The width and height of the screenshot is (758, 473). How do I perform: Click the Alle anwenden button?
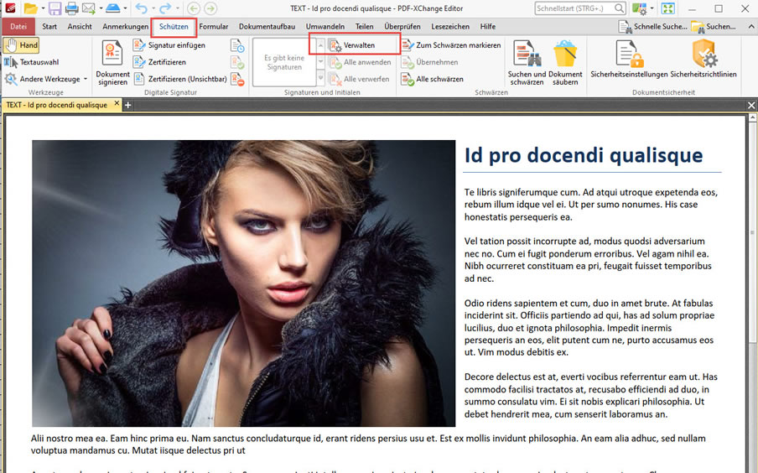pos(360,62)
